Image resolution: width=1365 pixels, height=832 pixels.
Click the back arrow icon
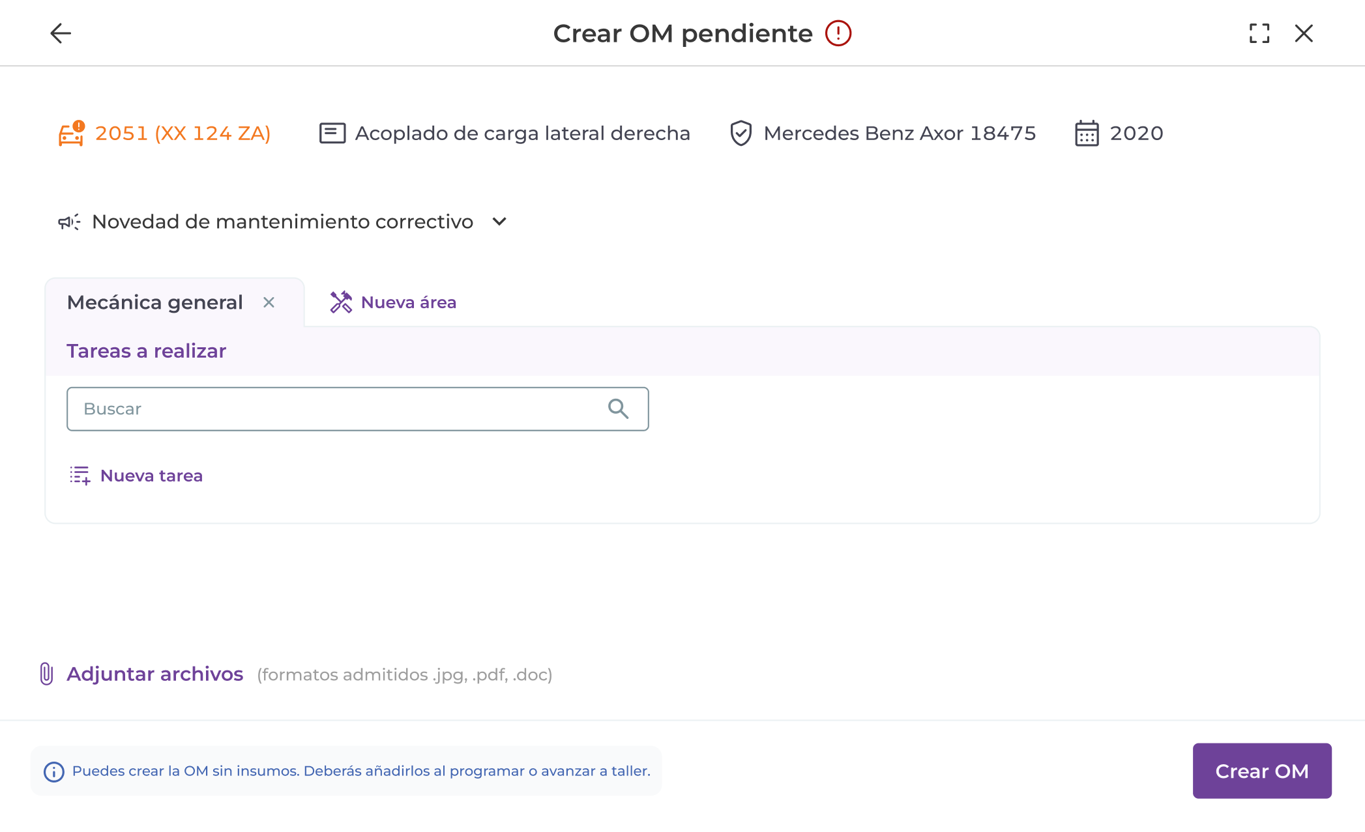point(61,33)
